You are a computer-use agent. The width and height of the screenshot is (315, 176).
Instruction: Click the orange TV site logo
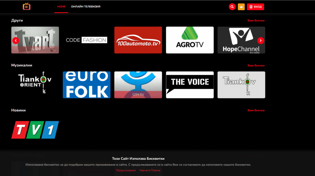tap(27, 6)
